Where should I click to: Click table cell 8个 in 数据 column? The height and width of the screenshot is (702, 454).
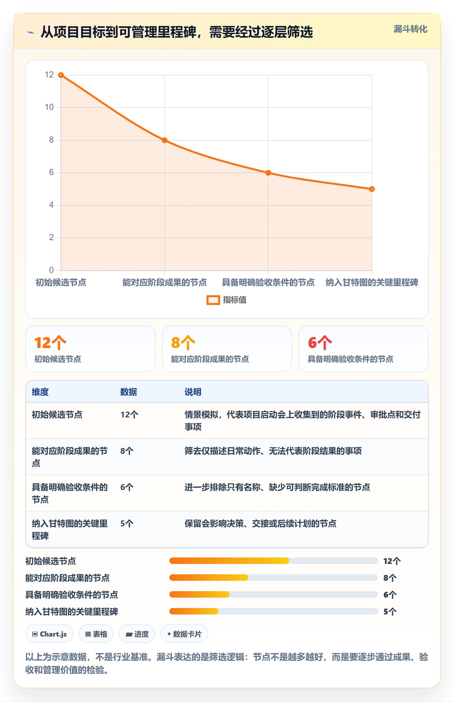(x=127, y=451)
